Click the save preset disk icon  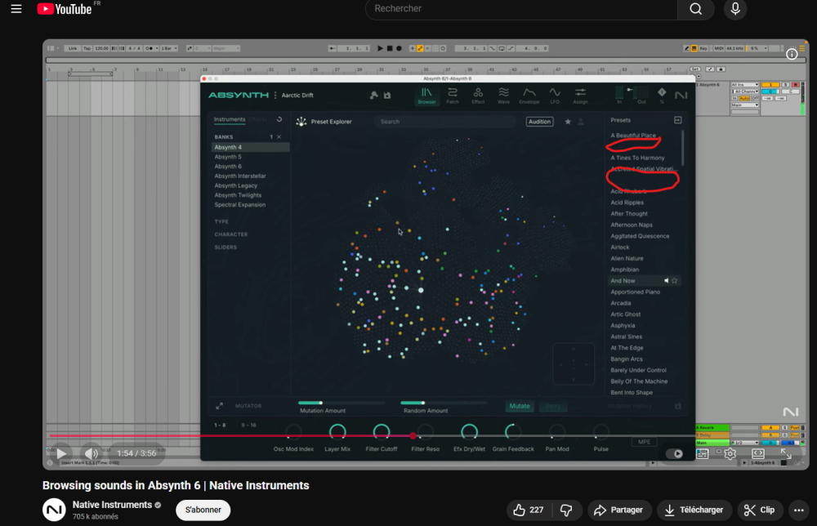387,96
